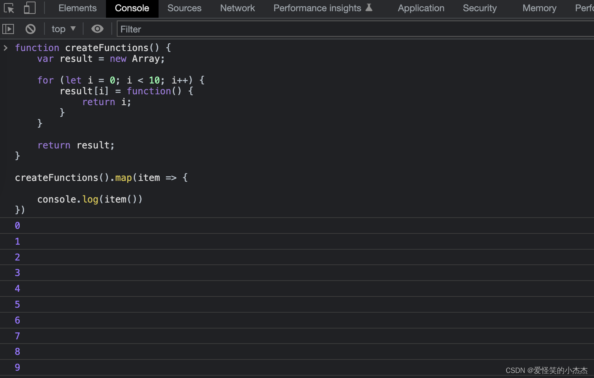This screenshot has width=594, height=378.
Task: Select the Sources tab
Action: [184, 8]
